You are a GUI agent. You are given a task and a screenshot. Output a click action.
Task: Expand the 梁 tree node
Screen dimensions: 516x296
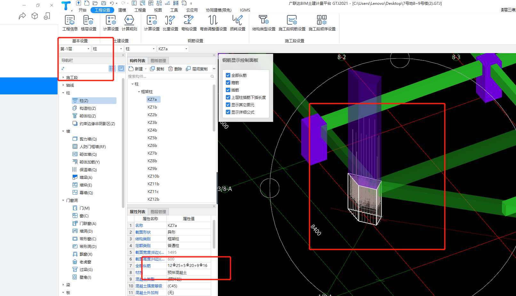(63, 285)
